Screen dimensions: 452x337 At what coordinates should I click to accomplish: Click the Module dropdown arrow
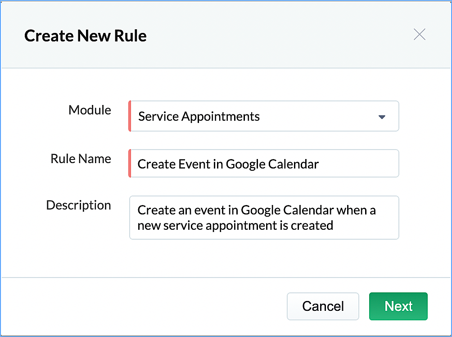(x=382, y=117)
